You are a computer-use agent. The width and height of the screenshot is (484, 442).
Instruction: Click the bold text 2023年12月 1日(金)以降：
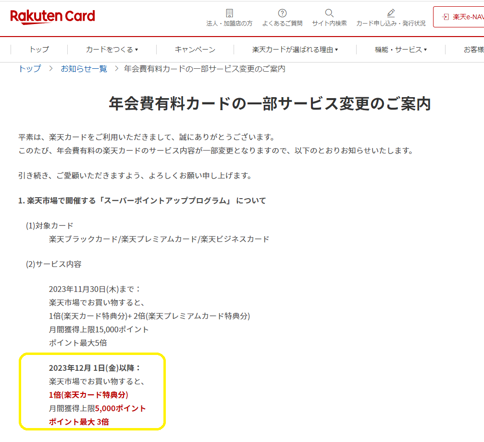point(95,368)
